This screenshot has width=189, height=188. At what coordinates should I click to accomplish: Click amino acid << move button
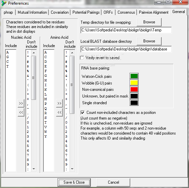[x=59, y=112]
